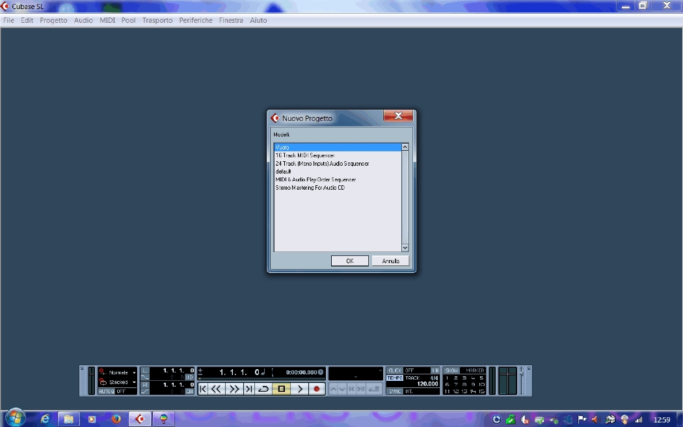
Task: Confirm with the OK button
Action: (350, 261)
